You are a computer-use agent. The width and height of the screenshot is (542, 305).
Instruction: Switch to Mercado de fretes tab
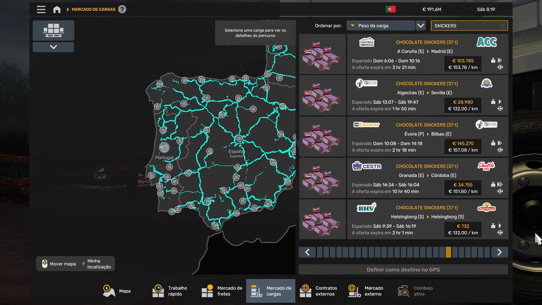(x=222, y=291)
